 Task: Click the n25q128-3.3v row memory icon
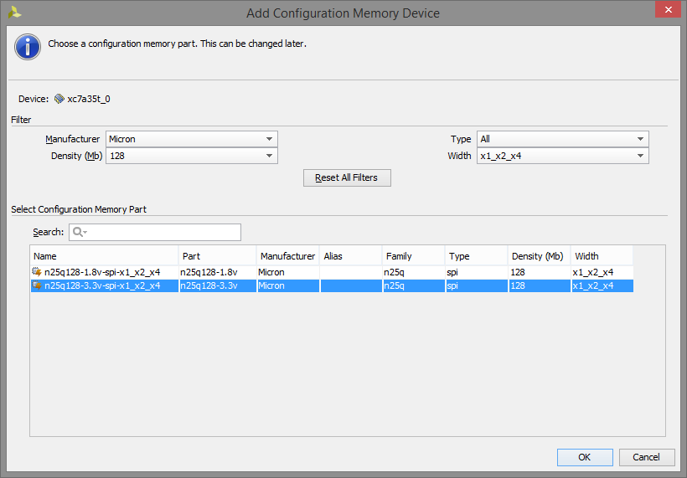[37, 285]
